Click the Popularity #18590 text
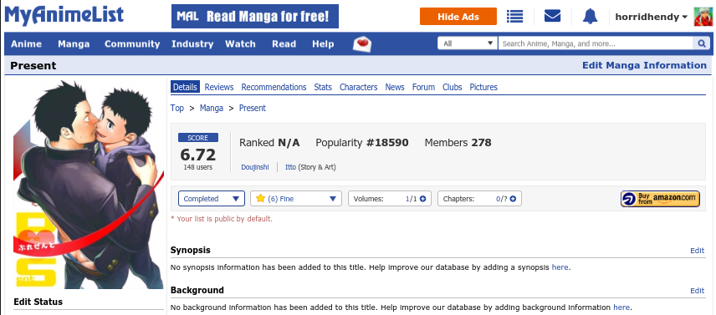The height and width of the screenshot is (315, 716). [x=362, y=143]
